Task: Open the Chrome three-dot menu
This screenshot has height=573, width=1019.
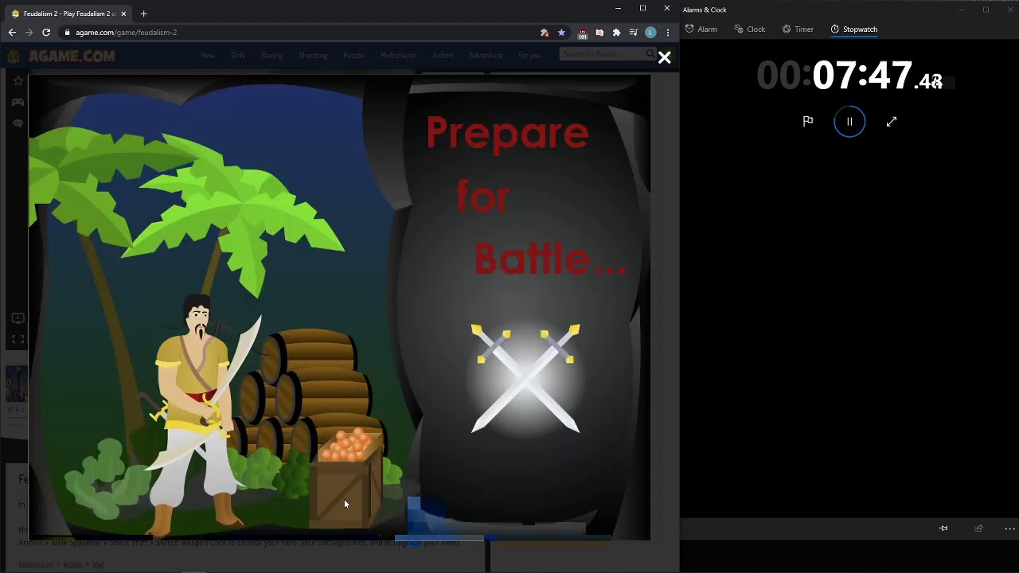Action: click(x=667, y=33)
